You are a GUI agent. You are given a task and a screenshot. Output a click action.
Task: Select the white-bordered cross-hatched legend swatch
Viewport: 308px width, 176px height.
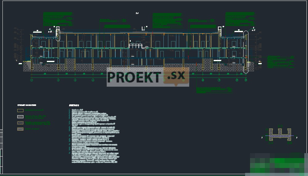pyautogui.click(x=20, y=117)
